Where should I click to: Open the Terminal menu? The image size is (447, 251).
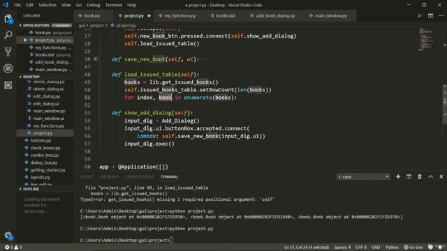(x=113, y=5)
